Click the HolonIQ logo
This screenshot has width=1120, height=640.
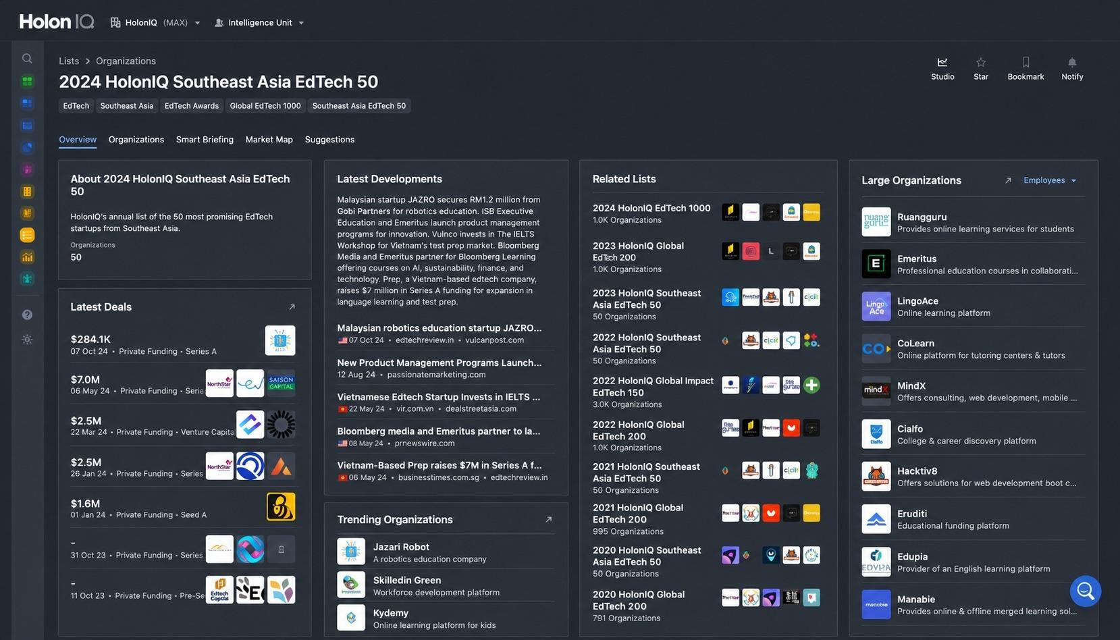(57, 22)
